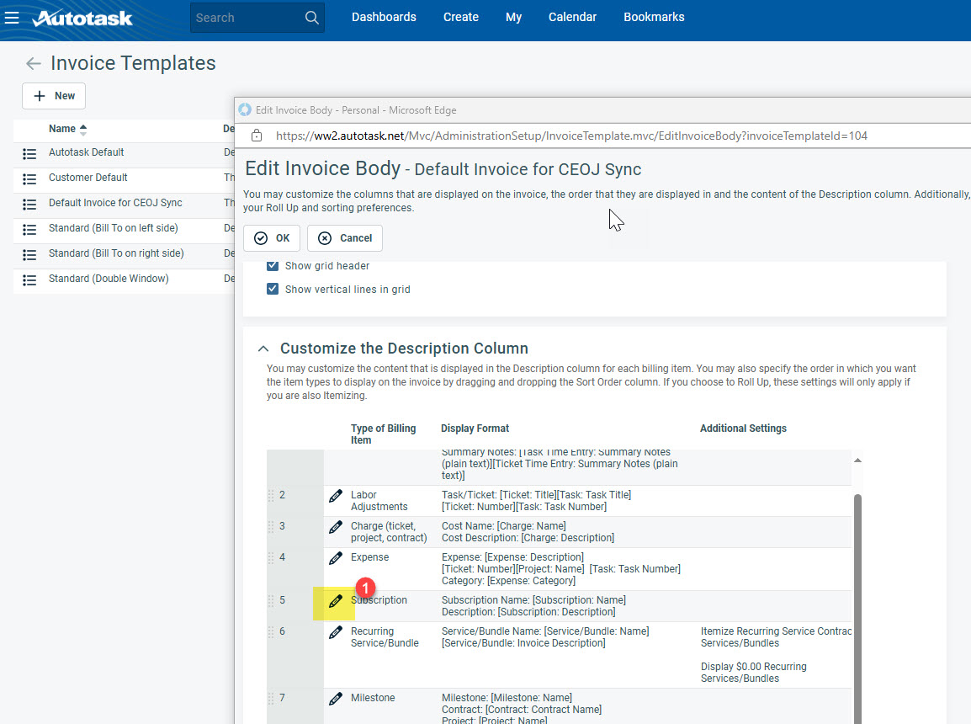Click into the Search input field

click(x=244, y=18)
